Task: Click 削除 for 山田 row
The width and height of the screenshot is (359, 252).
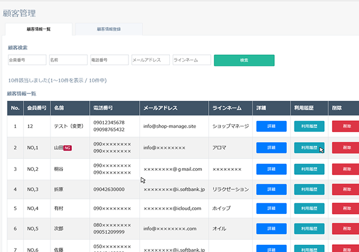Action: (346, 148)
